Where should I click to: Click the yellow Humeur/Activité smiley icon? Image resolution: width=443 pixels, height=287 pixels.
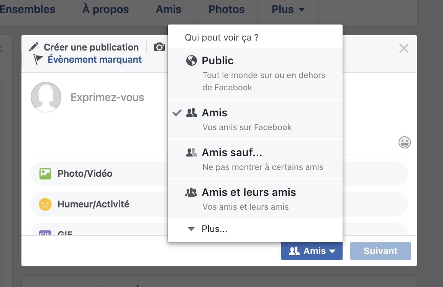pyautogui.click(x=45, y=204)
